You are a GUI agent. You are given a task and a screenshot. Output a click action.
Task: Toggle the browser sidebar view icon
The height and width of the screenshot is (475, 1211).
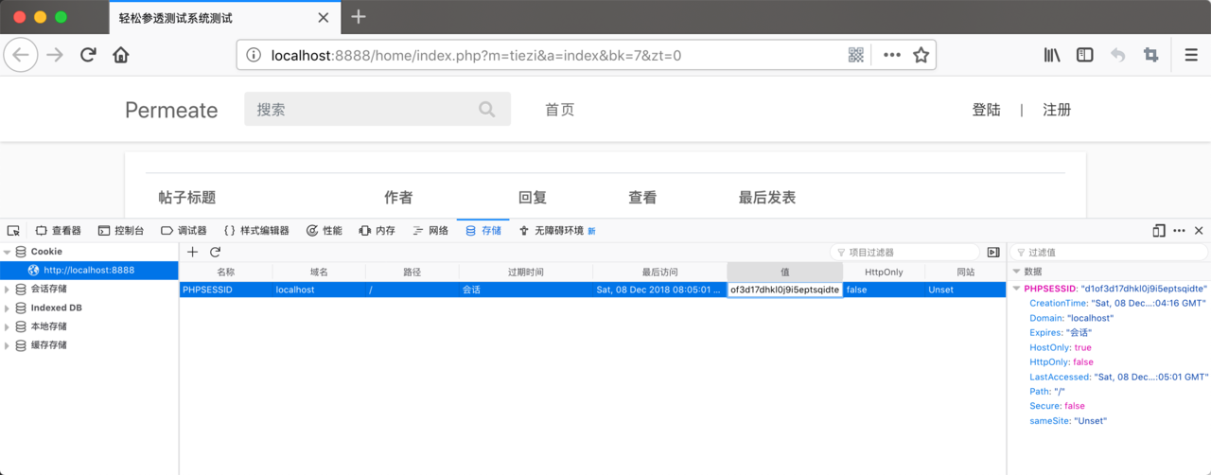coord(1085,55)
